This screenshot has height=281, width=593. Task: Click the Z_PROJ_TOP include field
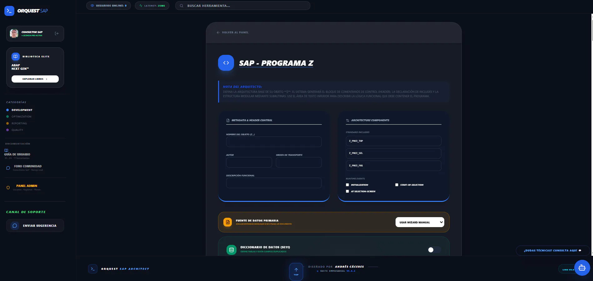coord(393,141)
